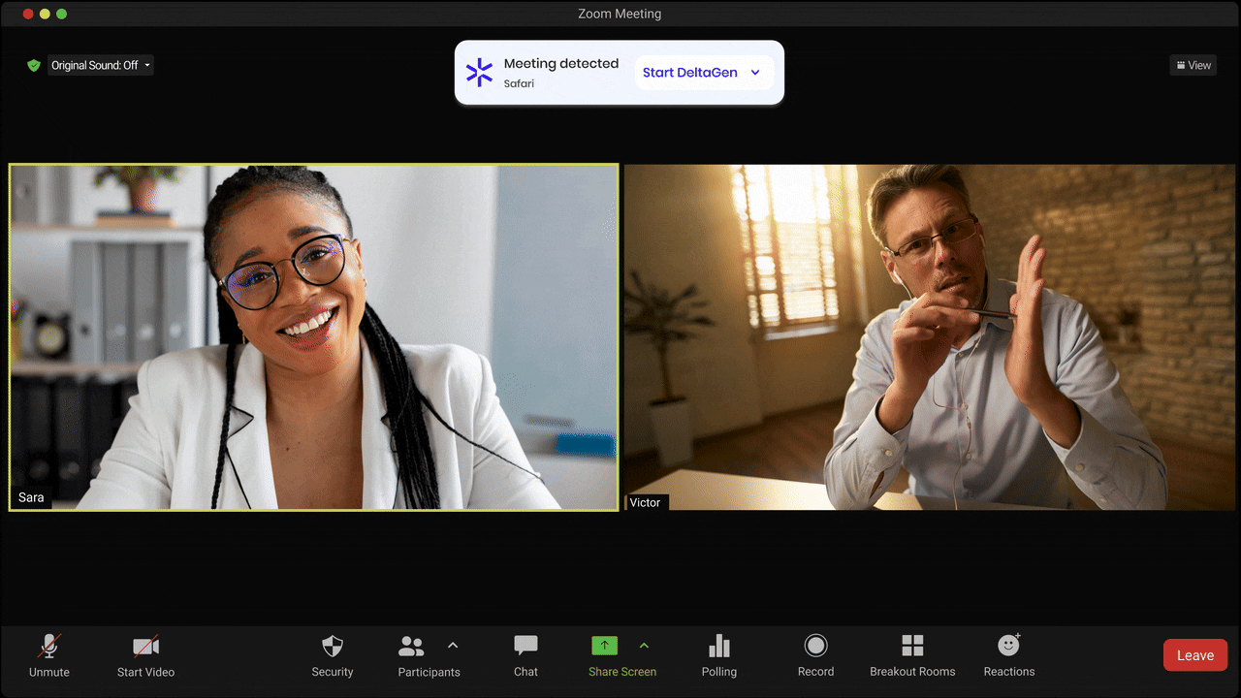1241x698 pixels.
Task: Minimize window with the yellow button
Action: click(45, 14)
